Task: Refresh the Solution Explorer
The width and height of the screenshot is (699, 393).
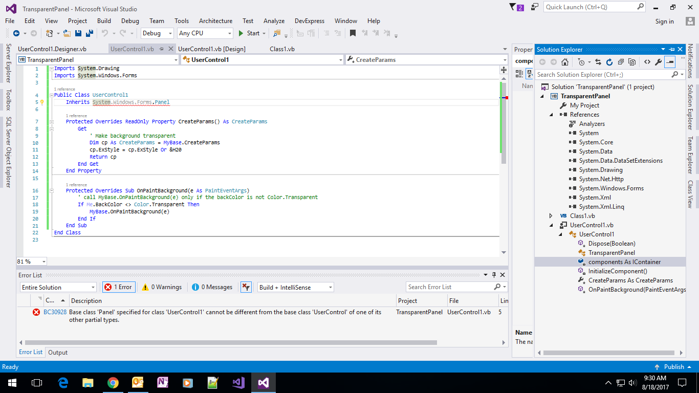Action: 609,62
